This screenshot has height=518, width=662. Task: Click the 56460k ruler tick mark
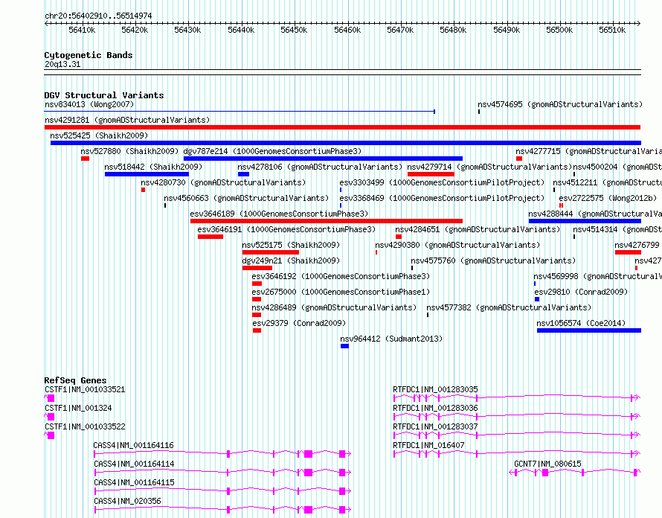(x=347, y=24)
